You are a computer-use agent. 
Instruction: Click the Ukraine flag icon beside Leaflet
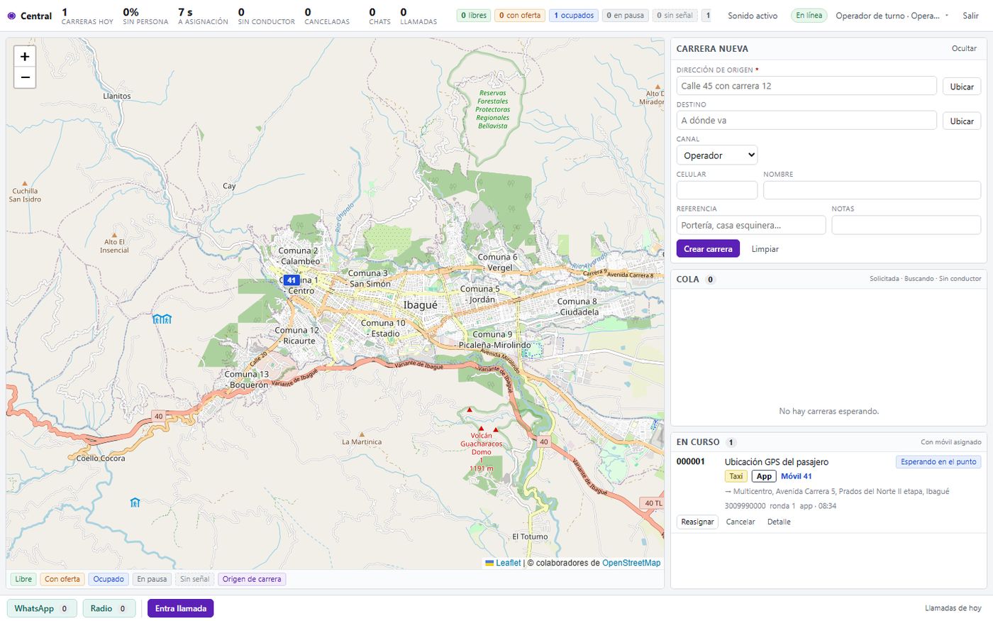(489, 563)
